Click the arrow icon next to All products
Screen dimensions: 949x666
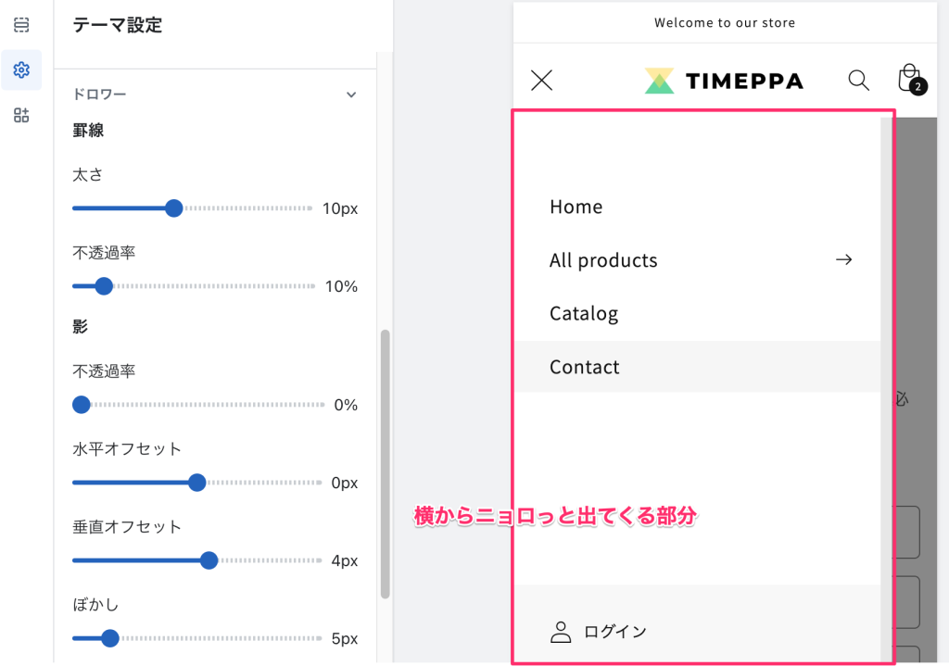coord(843,259)
